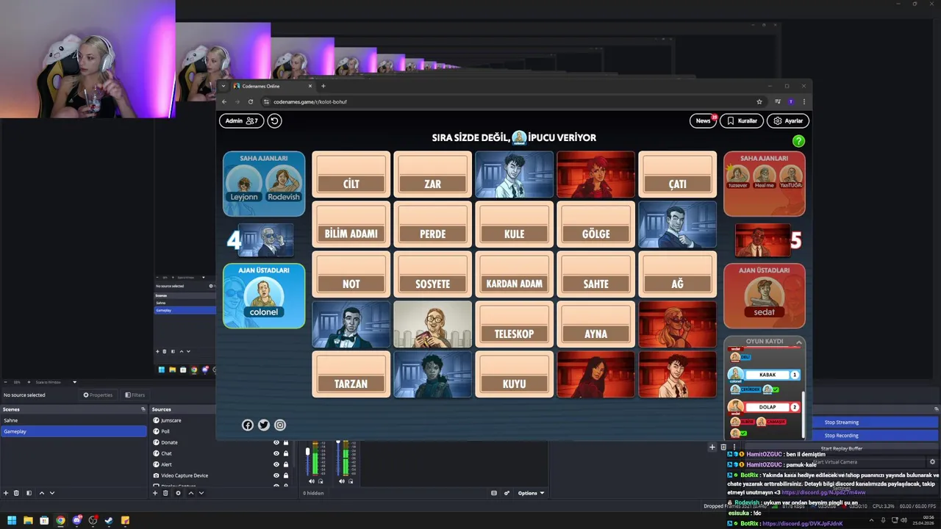Unlock the Donate source lock icon
This screenshot has height=529, width=941.
click(x=286, y=442)
